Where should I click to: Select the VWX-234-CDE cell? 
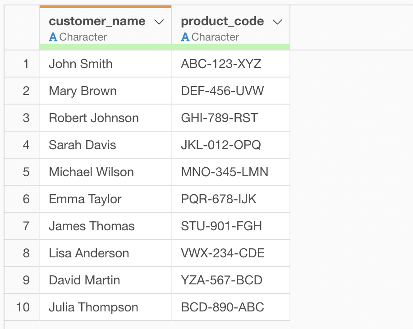click(223, 253)
